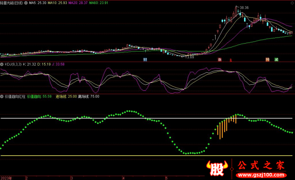Image resolution: width=295 pixels, height=180 pixels.
Task: Click the diamond icon at top-right corner
Action: point(291,3)
